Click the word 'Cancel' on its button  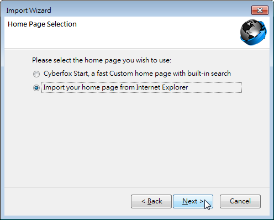coord(240,201)
